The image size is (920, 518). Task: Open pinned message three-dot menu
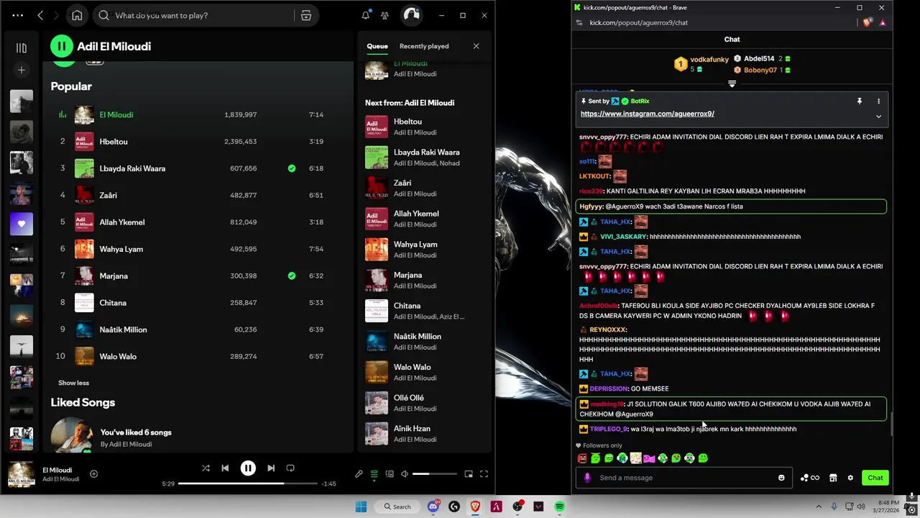(x=878, y=101)
